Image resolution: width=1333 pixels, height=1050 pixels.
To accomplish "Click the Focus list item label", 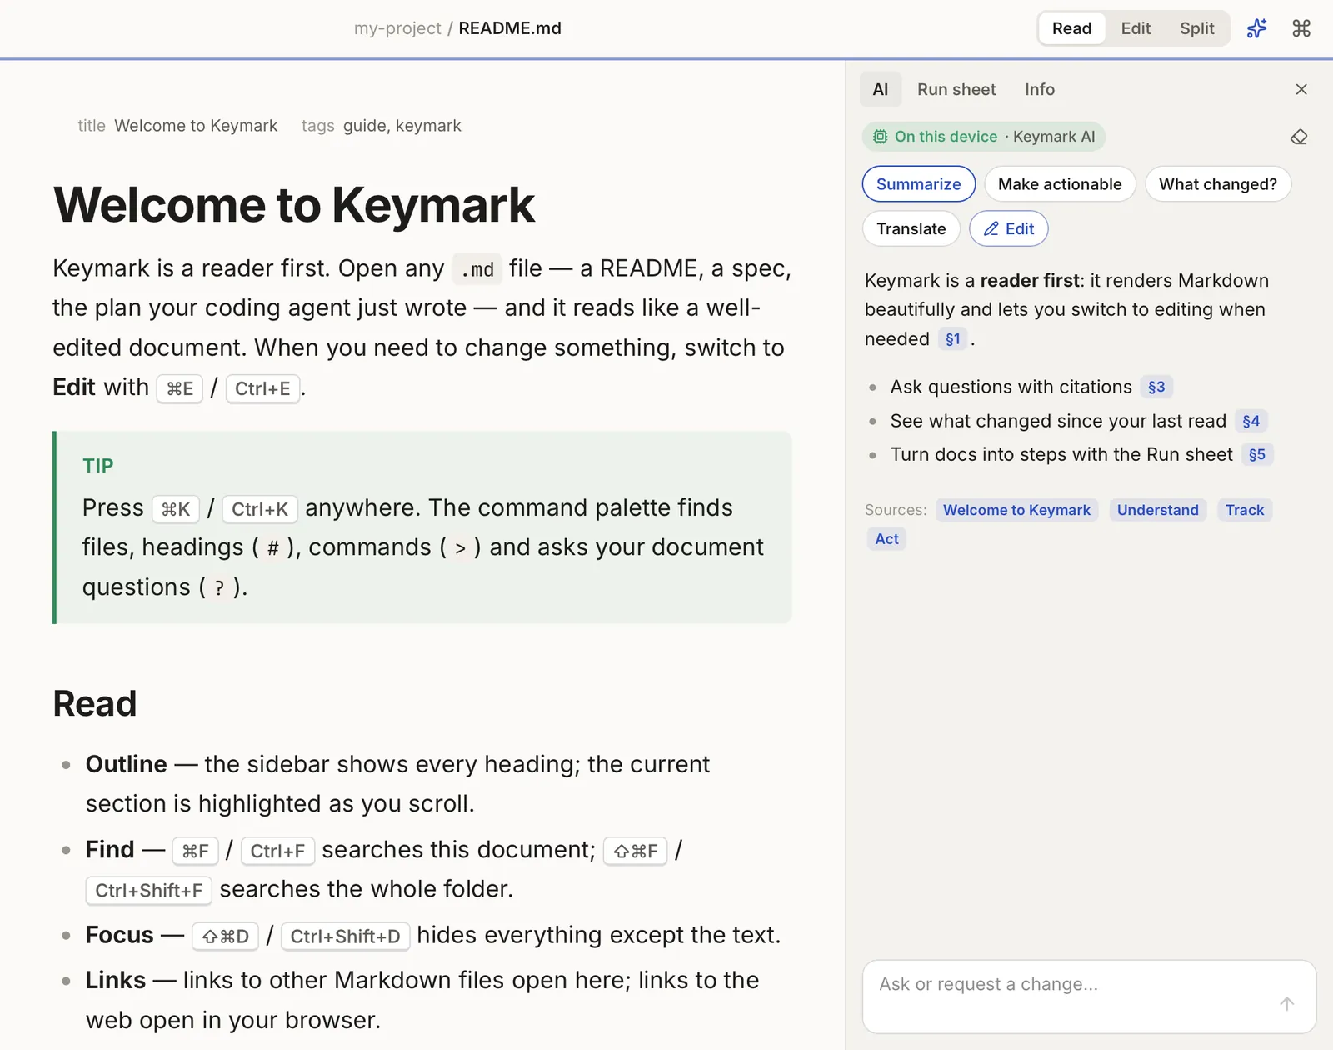I will 120,935.
